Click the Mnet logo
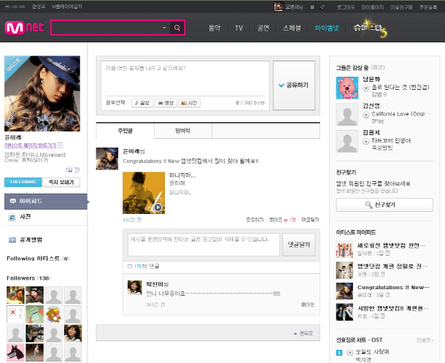 tap(24, 28)
